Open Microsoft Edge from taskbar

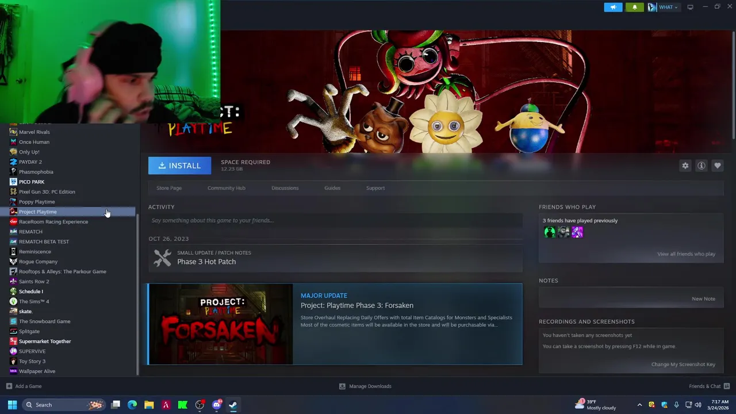(x=132, y=405)
